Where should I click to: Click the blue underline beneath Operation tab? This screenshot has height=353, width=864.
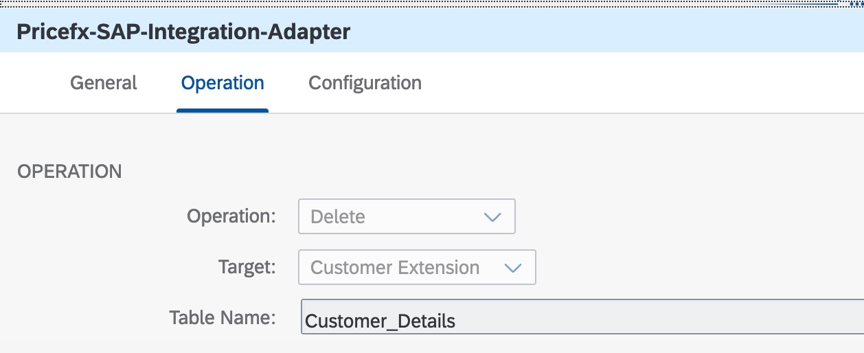point(223,110)
